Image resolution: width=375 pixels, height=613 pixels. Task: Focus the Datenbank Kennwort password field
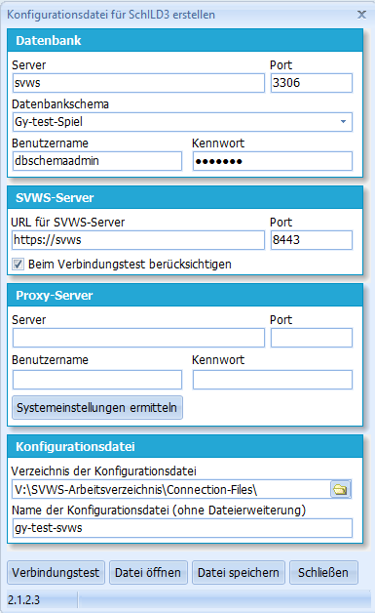click(273, 161)
